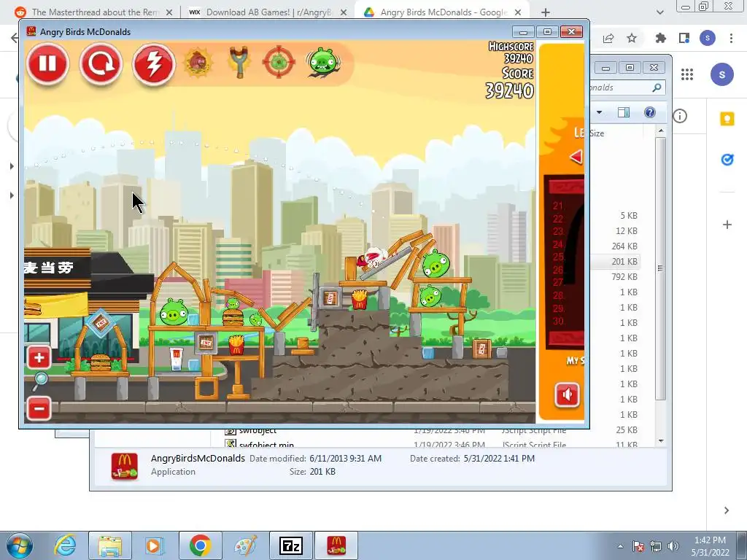This screenshot has width=747, height=560.
Task: Open the Windows Start menu
Action: [x=20, y=545]
